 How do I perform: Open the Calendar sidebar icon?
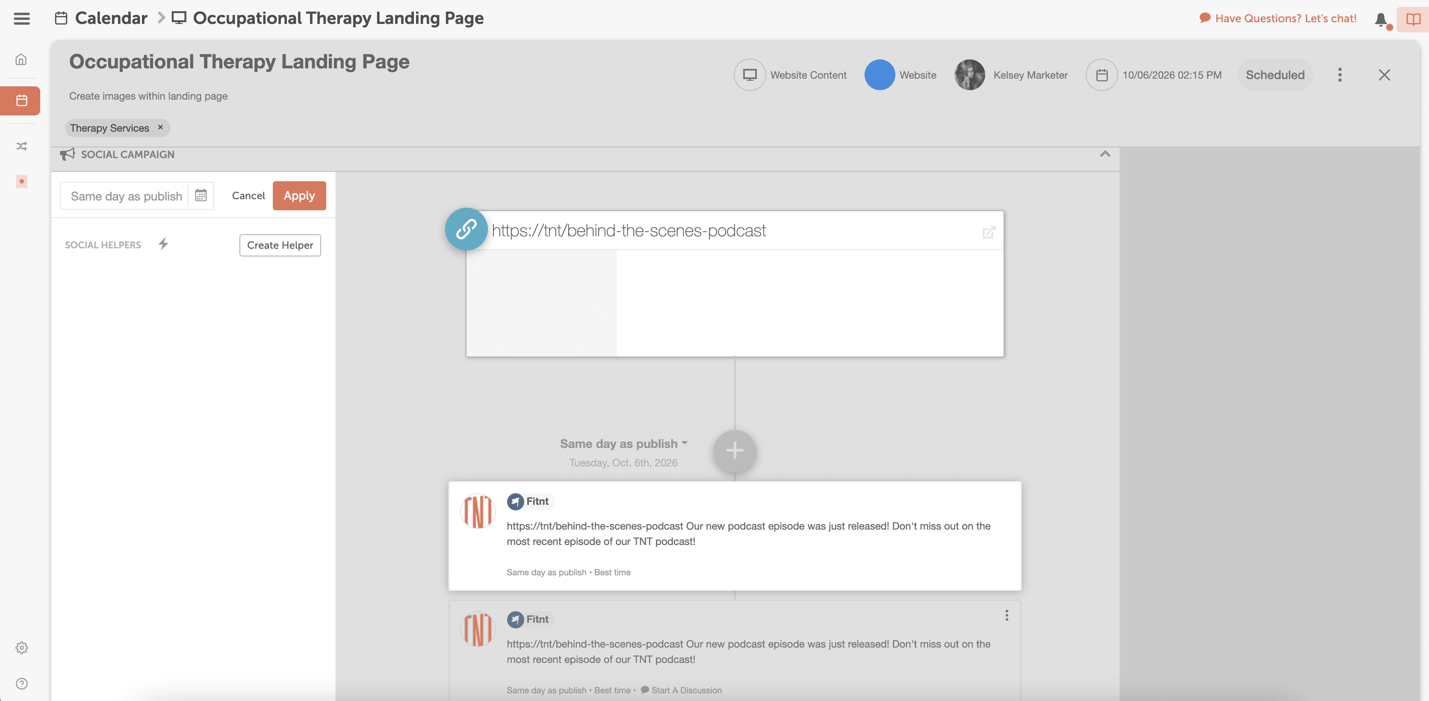click(x=21, y=100)
